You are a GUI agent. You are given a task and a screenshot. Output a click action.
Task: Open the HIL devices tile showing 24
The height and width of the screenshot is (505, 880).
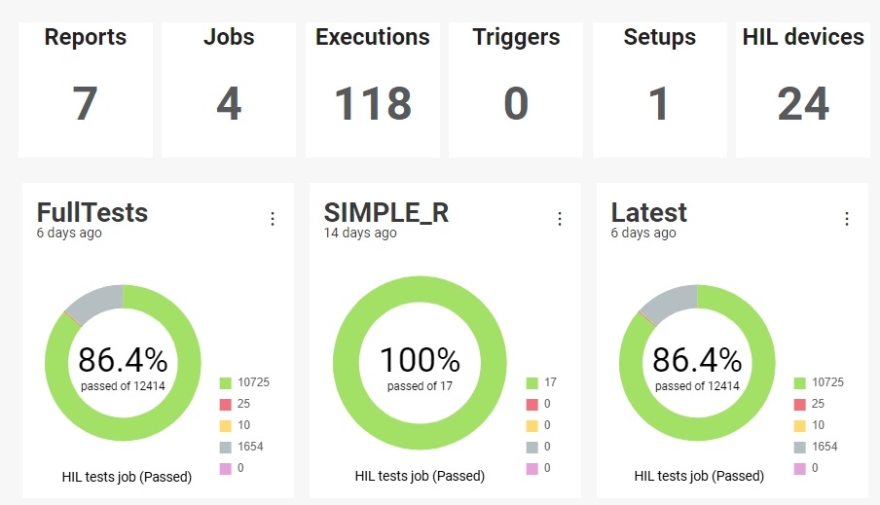803,90
